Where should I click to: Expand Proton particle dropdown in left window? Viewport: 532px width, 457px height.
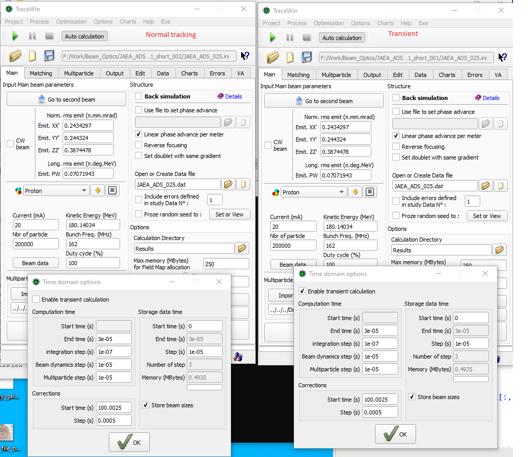tap(84, 190)
